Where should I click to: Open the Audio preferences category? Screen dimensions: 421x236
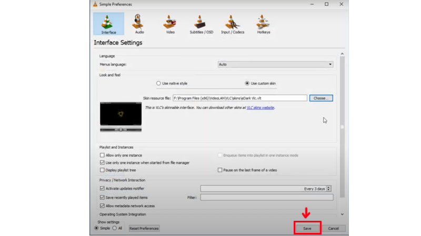click(139, 24)
